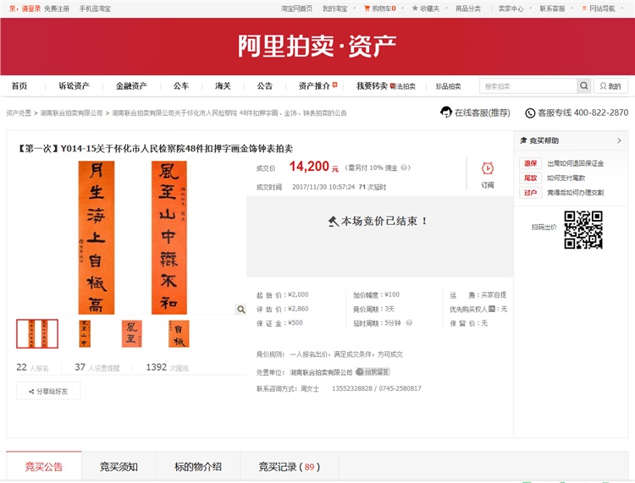Click help icon next to delay period
The height and width of the screenshot is (483, 635).
[x=410, y=323]
